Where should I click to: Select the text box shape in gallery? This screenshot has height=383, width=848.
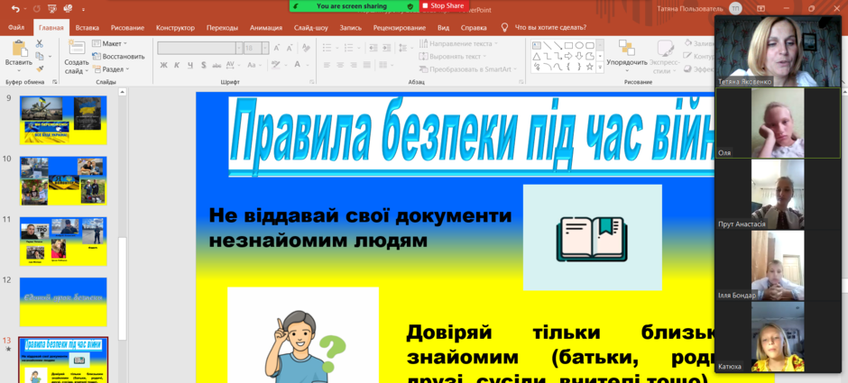(x=537, y=45)
